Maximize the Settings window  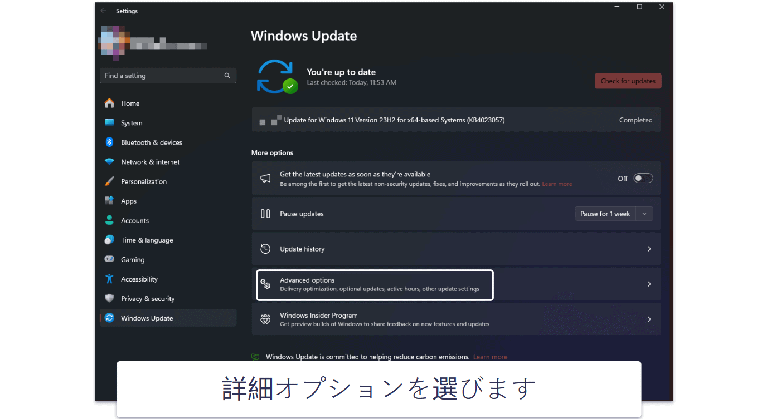point(639,7)
